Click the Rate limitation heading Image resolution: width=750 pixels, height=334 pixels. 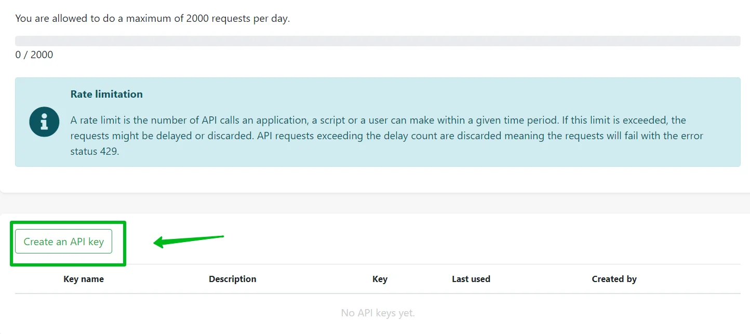[106, 94]
